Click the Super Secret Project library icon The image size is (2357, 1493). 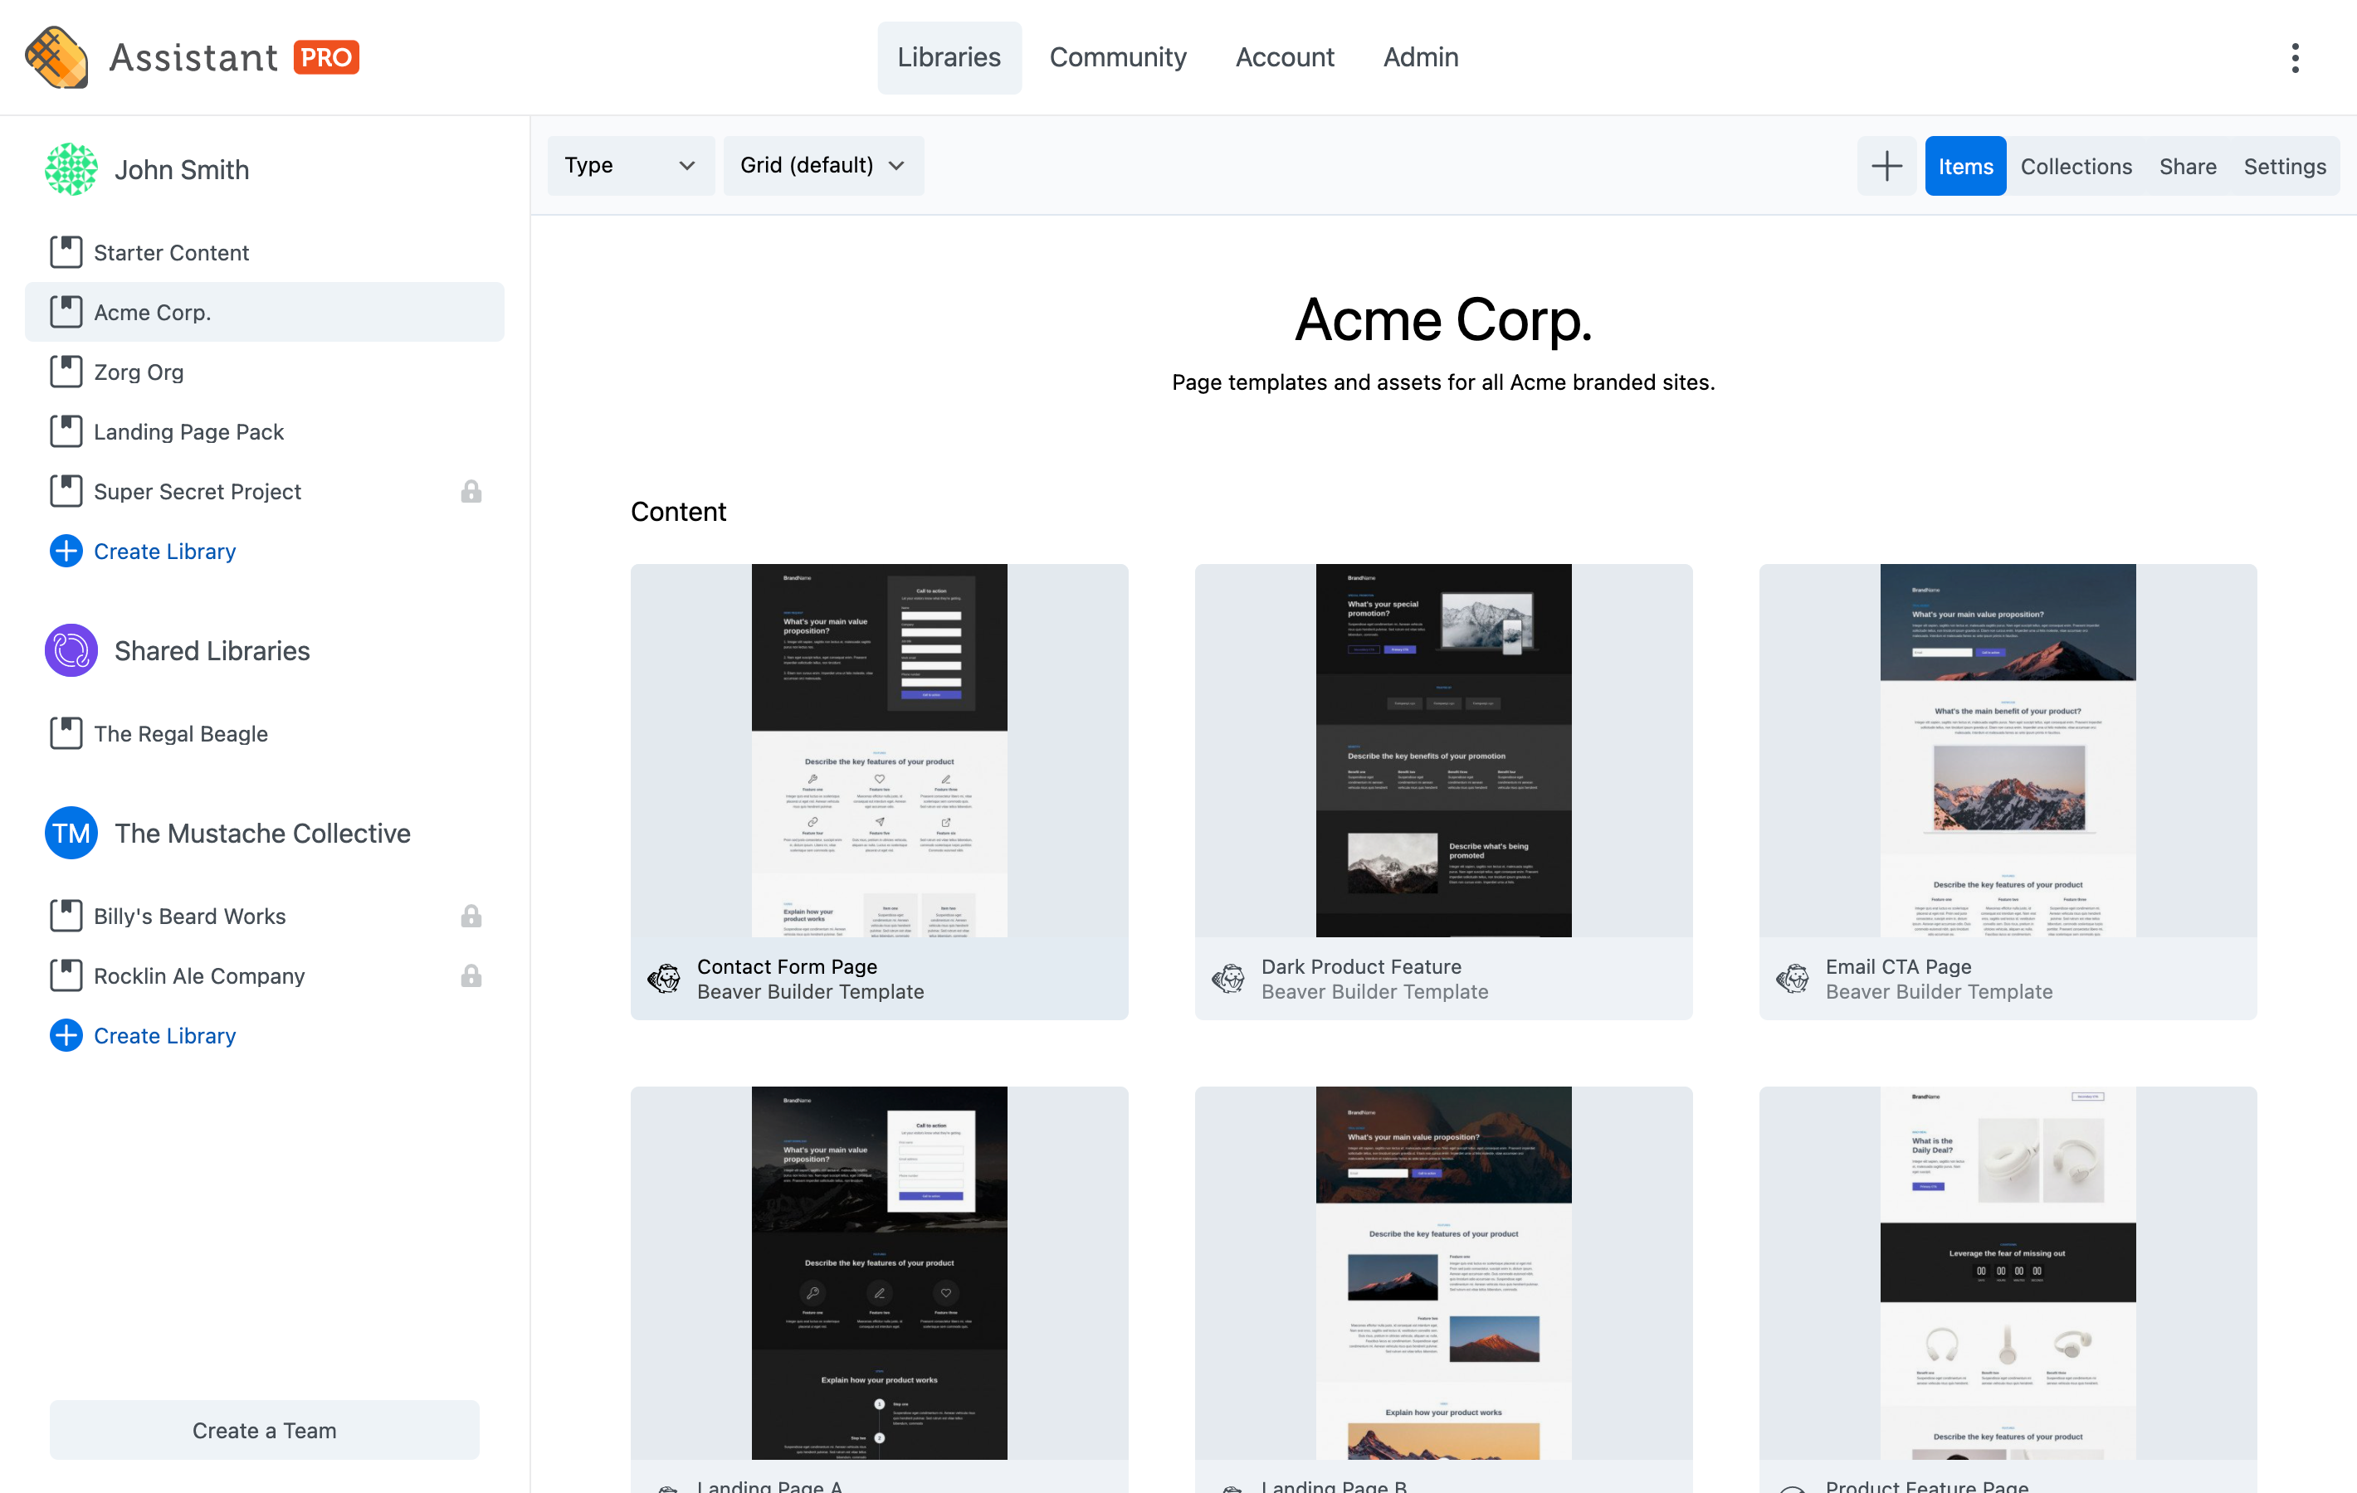click(x=66, y=491)
